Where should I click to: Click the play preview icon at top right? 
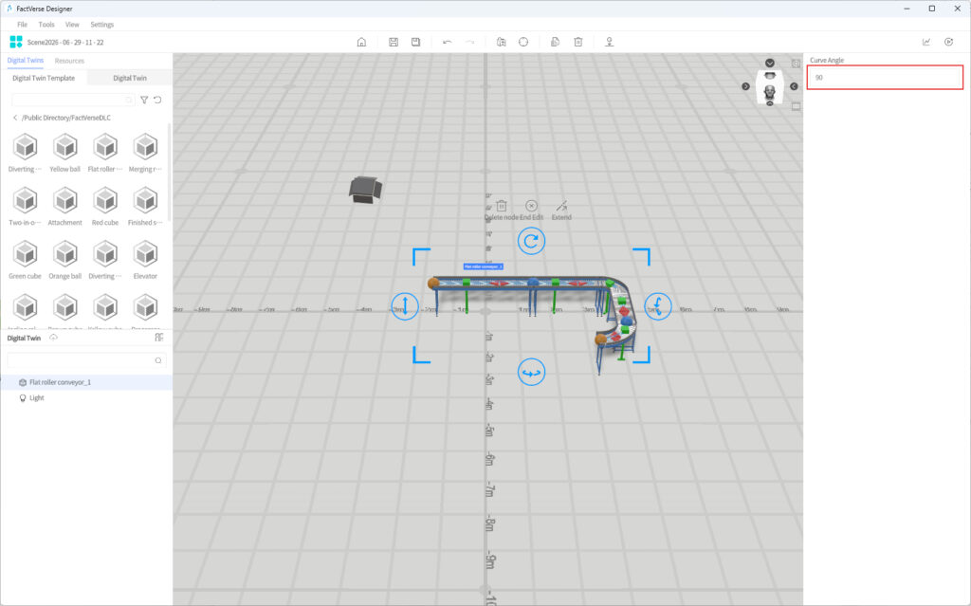[948, 42]
